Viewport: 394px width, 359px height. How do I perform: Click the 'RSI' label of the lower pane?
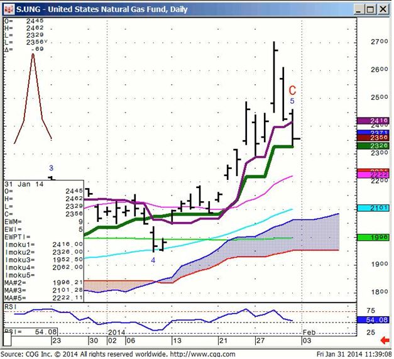pyautogui.click(x=11, y=307)
